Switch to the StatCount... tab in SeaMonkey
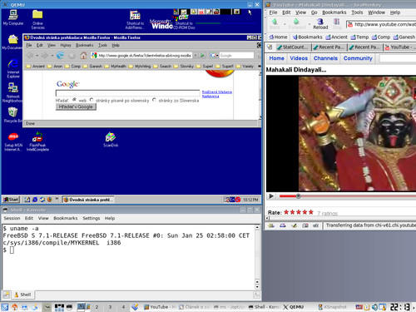 293,47
